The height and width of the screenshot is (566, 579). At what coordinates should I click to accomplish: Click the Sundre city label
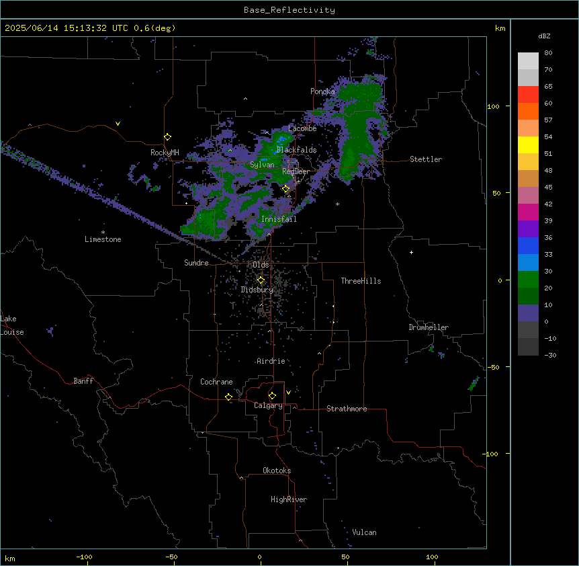196,263
